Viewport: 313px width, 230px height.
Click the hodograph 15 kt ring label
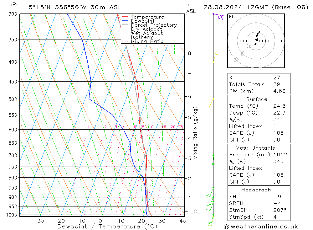click(x=249, y=47)
